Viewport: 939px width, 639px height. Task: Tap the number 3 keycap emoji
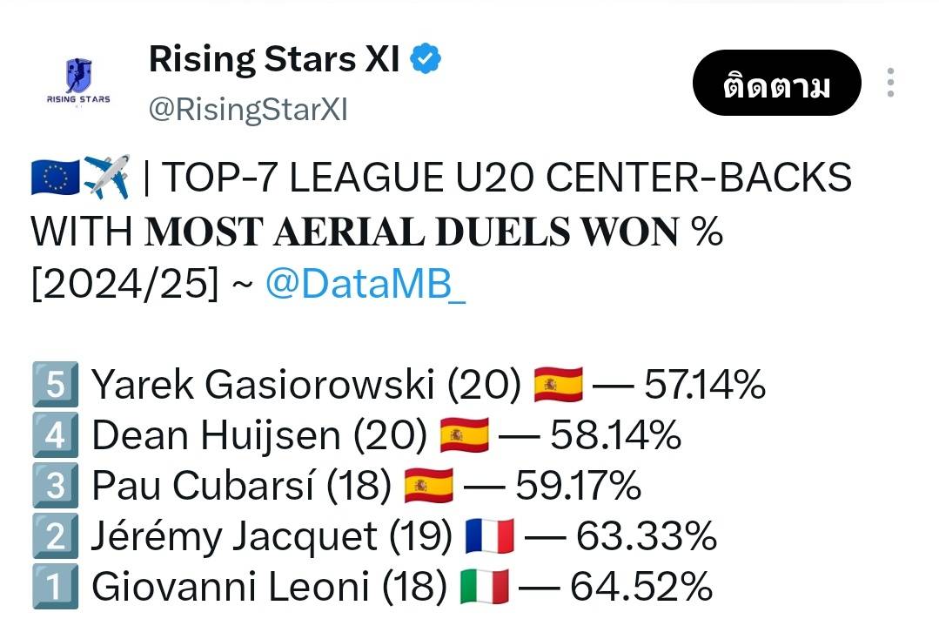55,485
